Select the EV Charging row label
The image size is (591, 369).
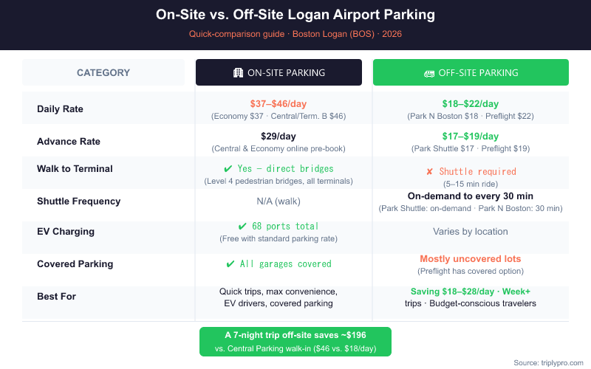click(x=66, y=232)
